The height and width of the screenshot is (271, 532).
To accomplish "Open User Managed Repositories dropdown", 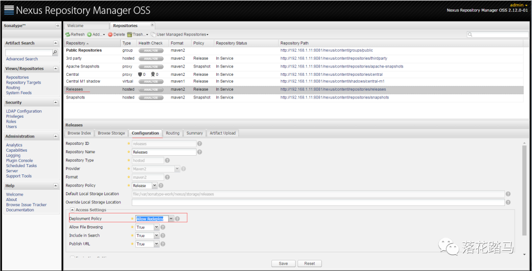I will click(x=179, y=34).
